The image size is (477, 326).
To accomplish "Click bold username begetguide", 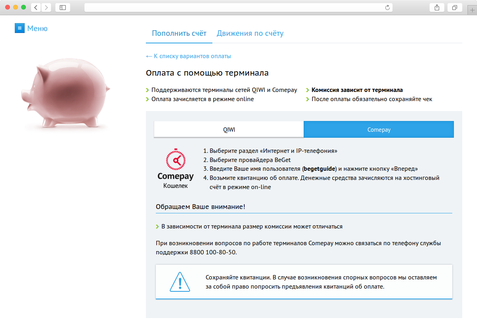I will pyautogui.click(x=320, y=169).
